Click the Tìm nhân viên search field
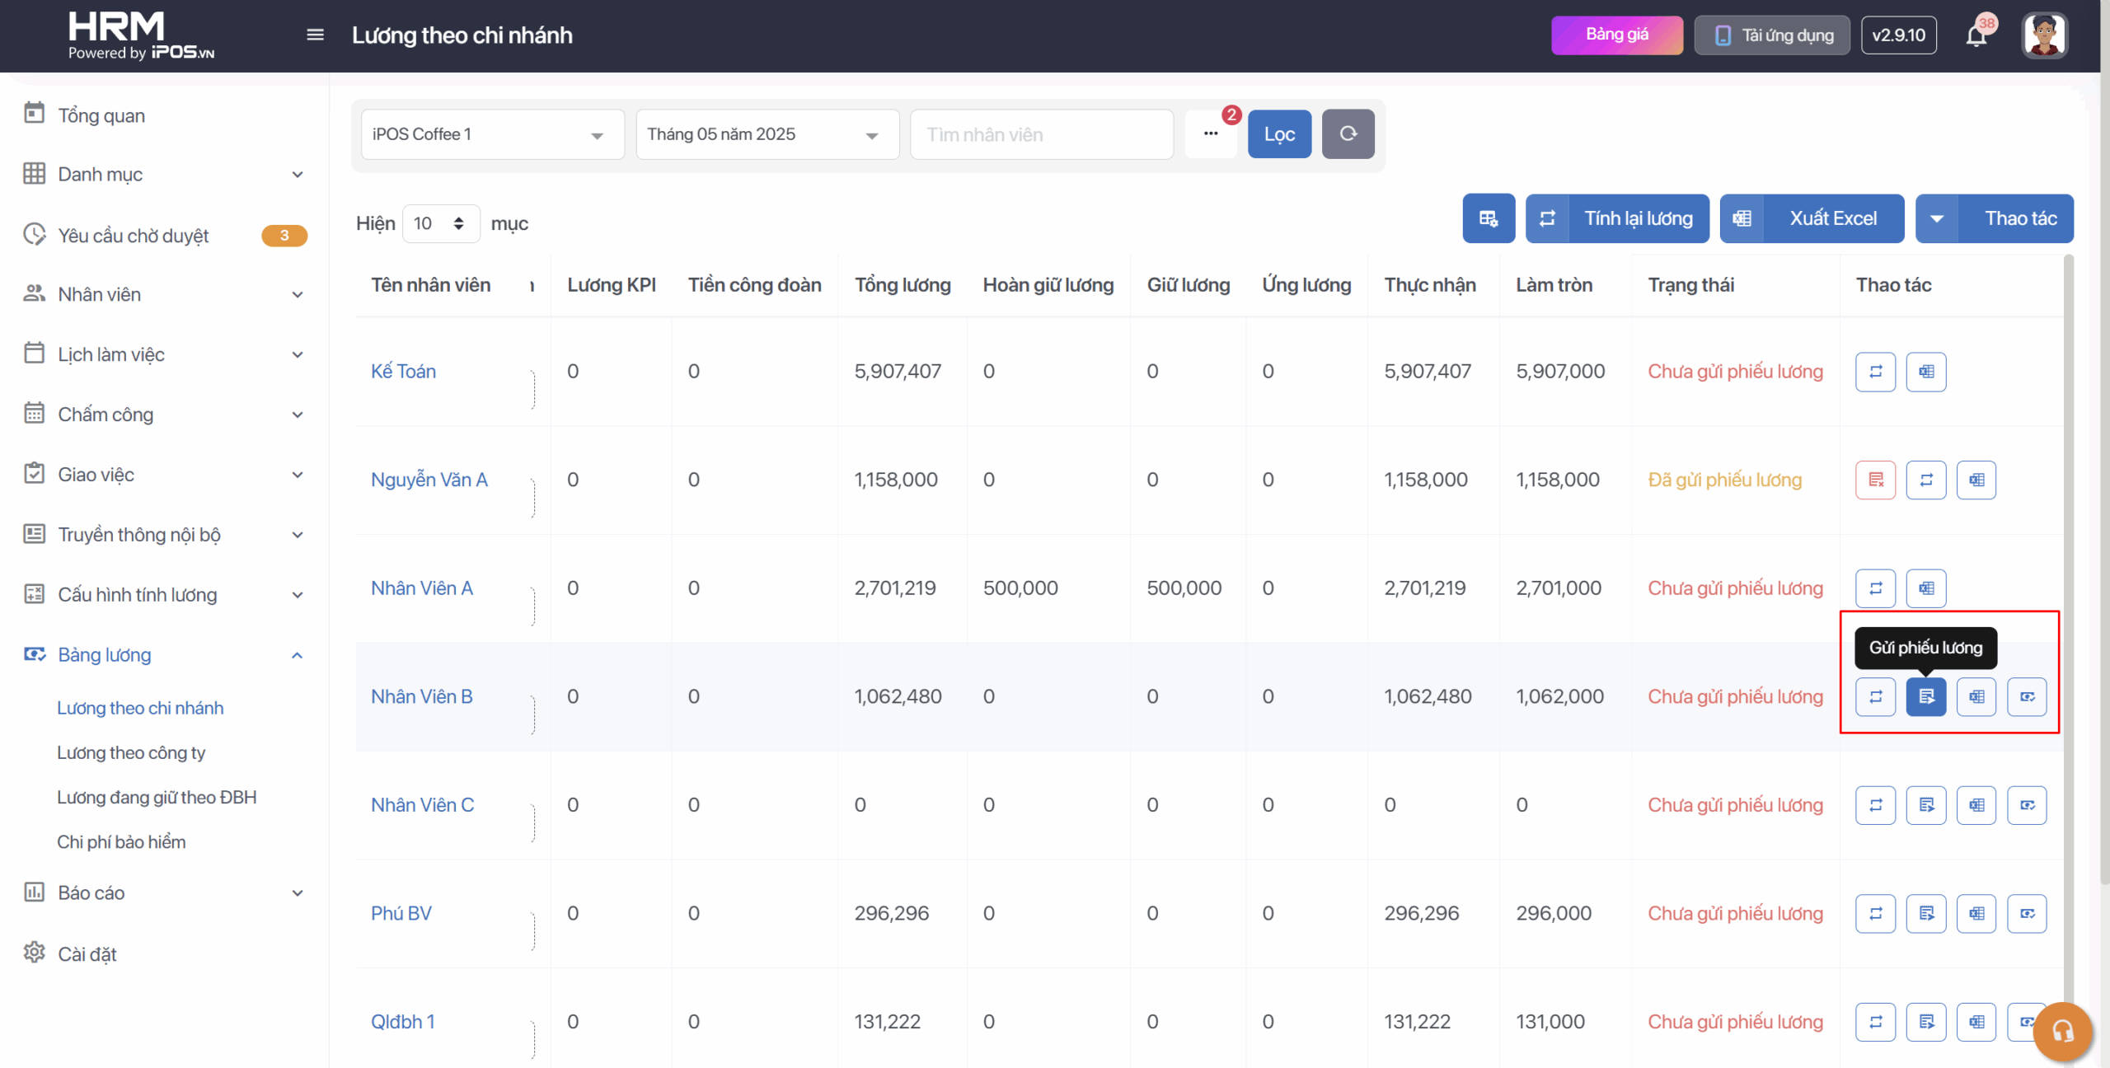Screen dimensions: 2110x1068 click(x=1041, y=134)
